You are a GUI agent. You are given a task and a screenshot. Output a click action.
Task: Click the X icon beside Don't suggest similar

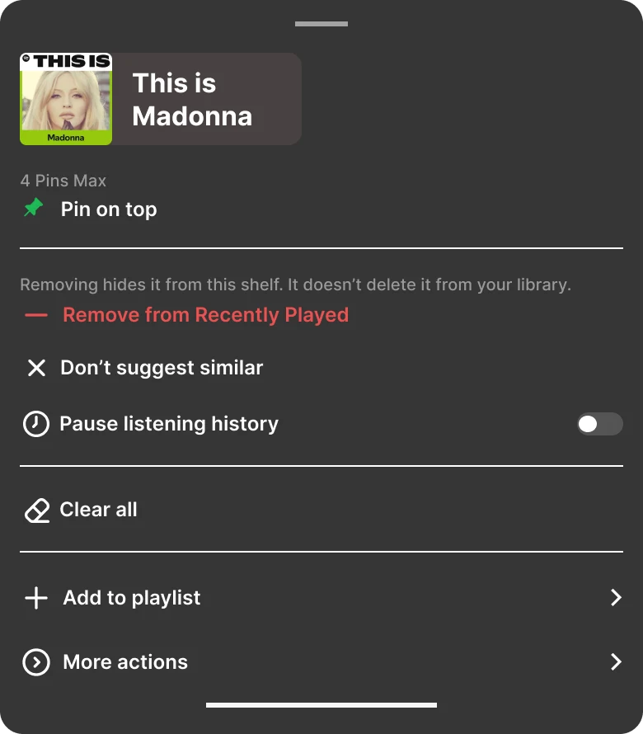point(36,368)
